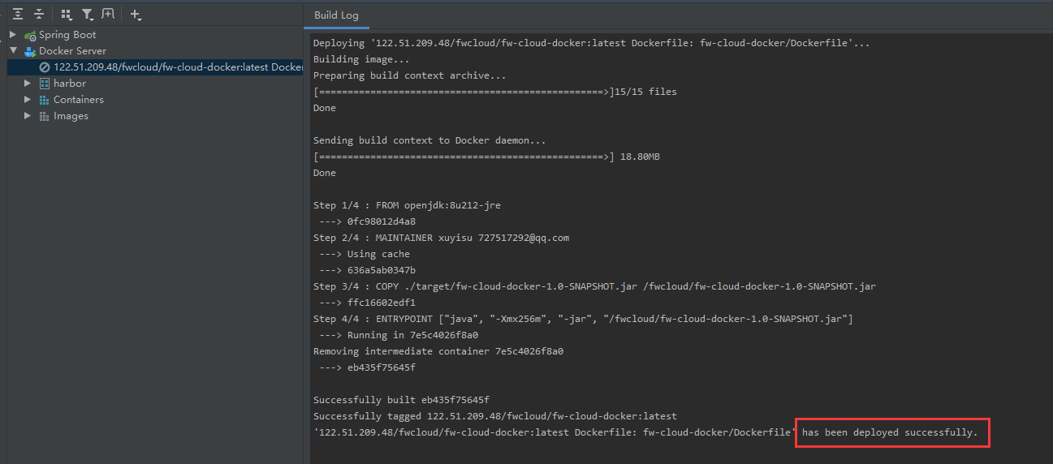Screen dimensions: 1053x464
Task: Click the Containers grid icon
Action: tap(45, 100)
